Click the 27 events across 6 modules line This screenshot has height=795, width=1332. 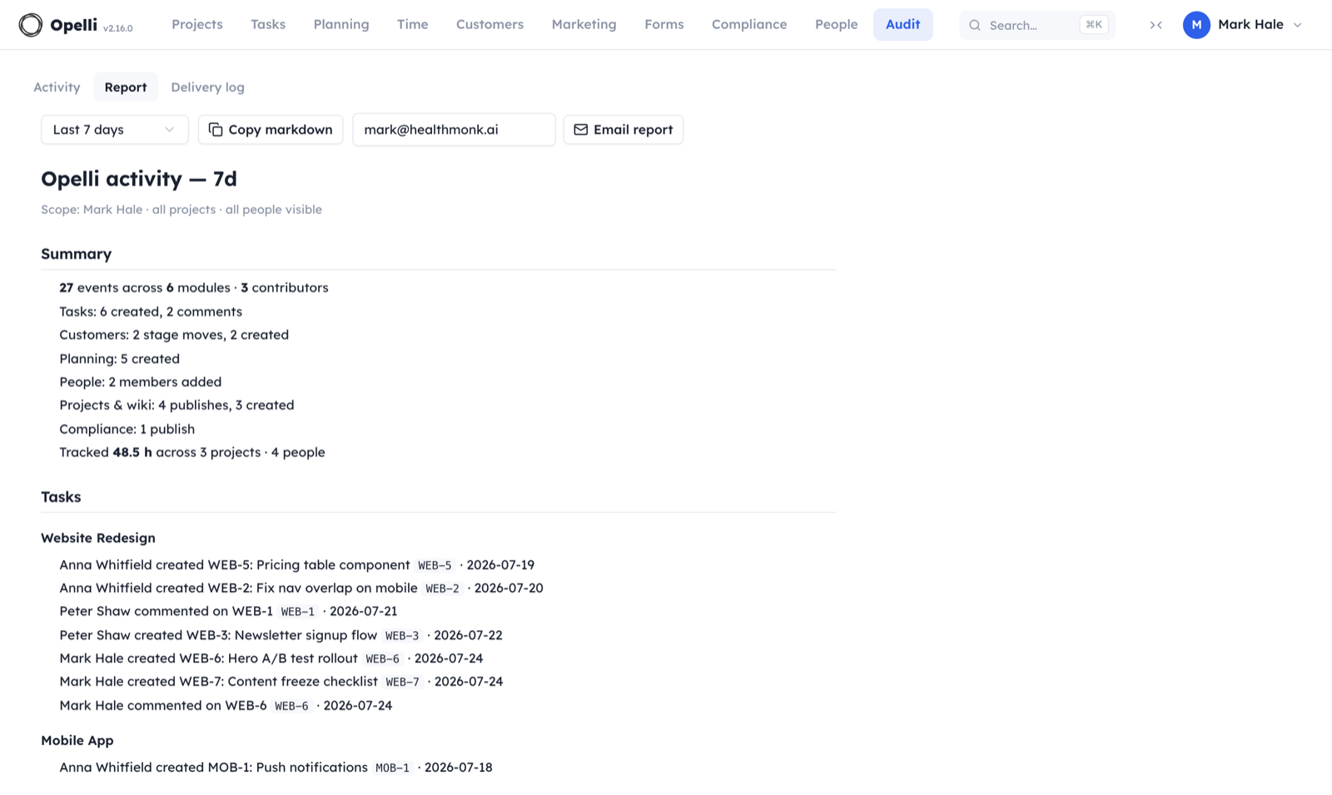click(194, 288)
